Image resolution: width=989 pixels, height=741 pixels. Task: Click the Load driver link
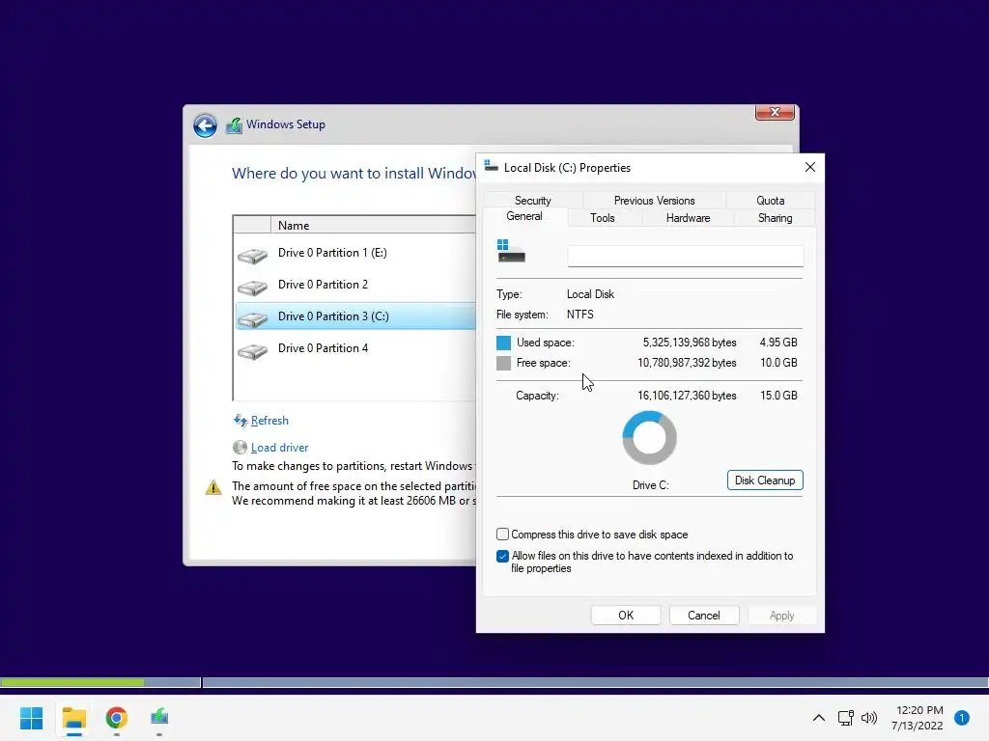[279, 448]
